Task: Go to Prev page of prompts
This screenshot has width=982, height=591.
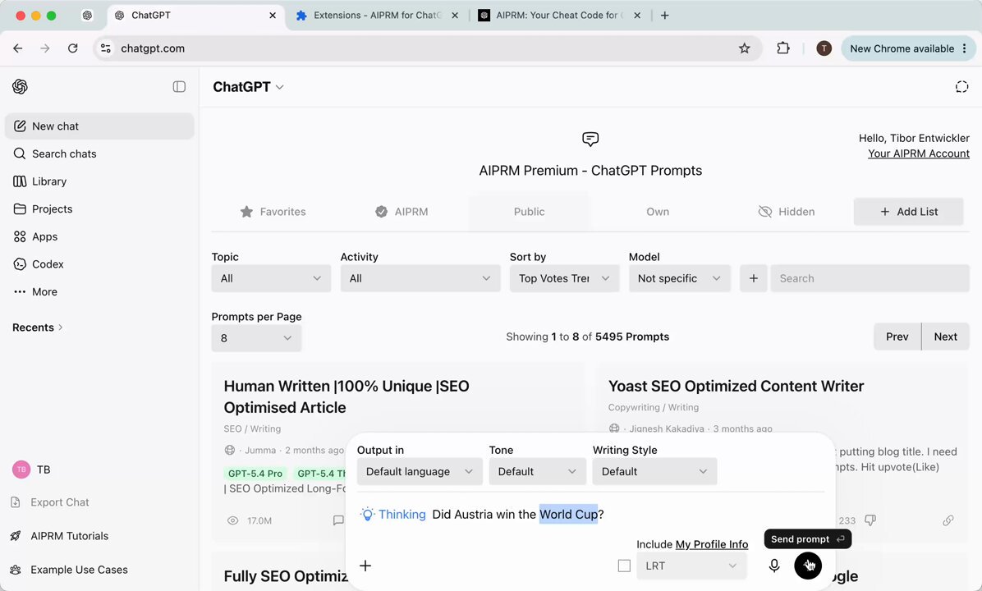Action: pos(897,337)
